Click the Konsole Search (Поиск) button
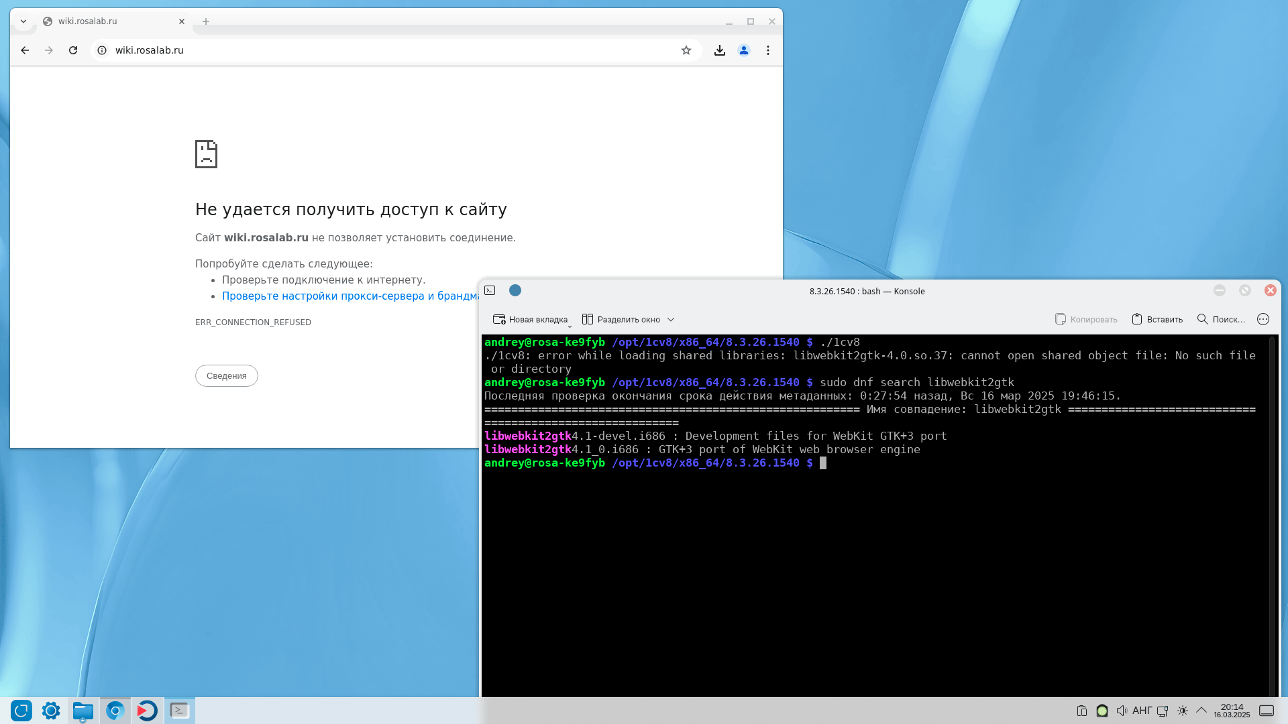 point(1221,319)
